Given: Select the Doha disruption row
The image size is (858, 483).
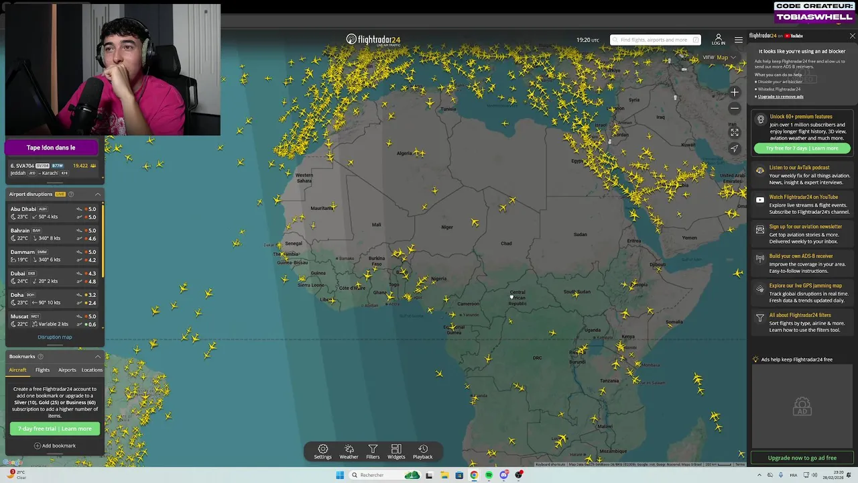Looking at the screenshot, I should [53, 299].
